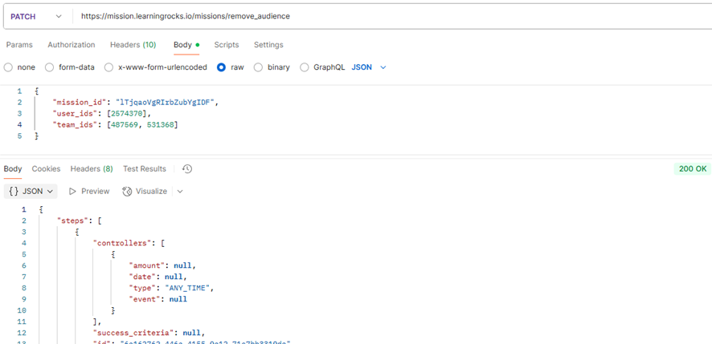712x344 pixels.
Task: Open the response Body tab
Action: [13, 169]
